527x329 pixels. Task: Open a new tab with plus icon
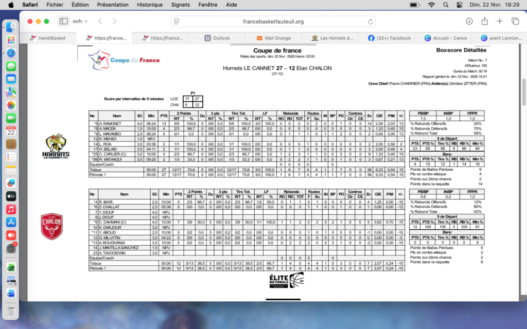click(x=500, y=21)
